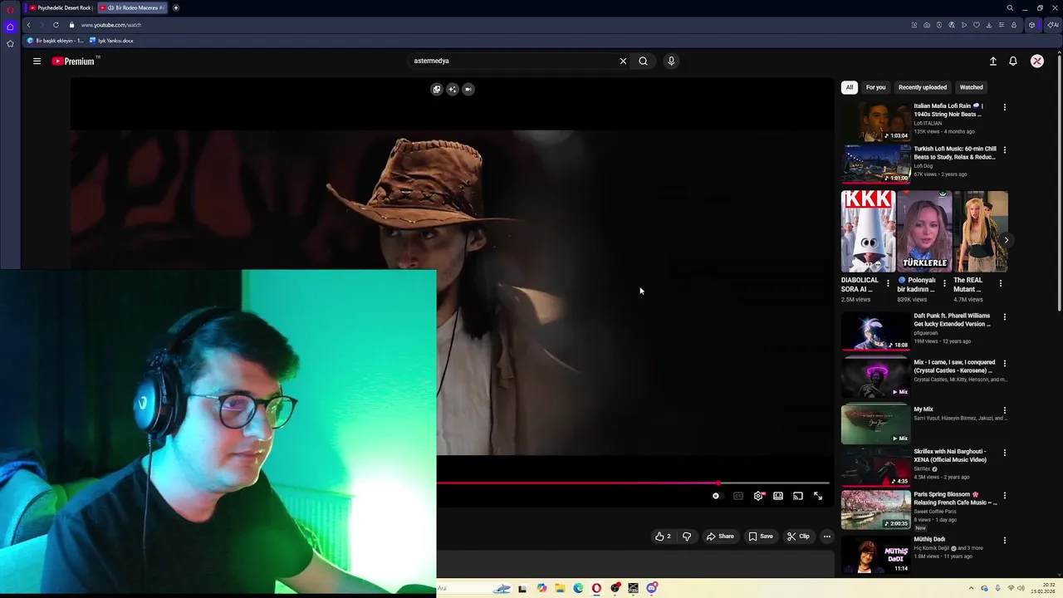This screenshot has width=1063, height=598.
Task: Open the YouTube hamburger guide menu
Action: [x=37, y=61]
